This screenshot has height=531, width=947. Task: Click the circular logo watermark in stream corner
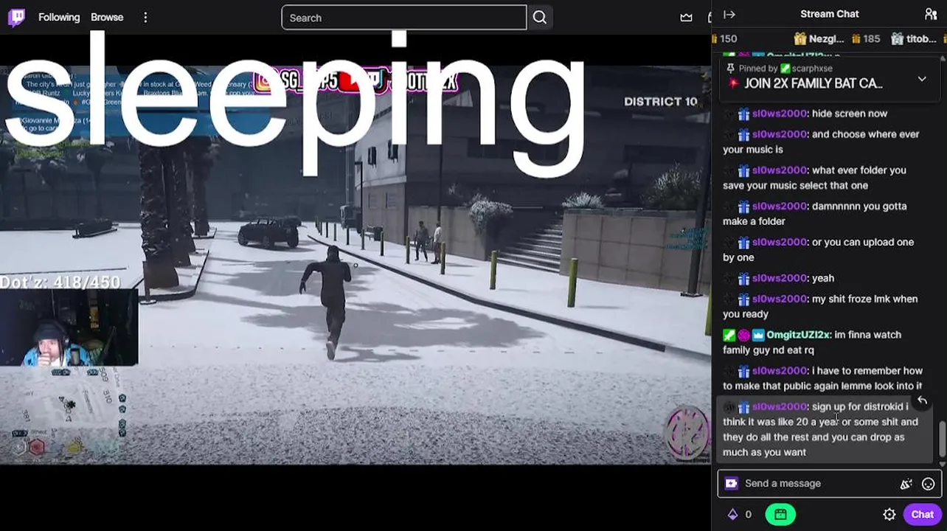coord(687,434)
